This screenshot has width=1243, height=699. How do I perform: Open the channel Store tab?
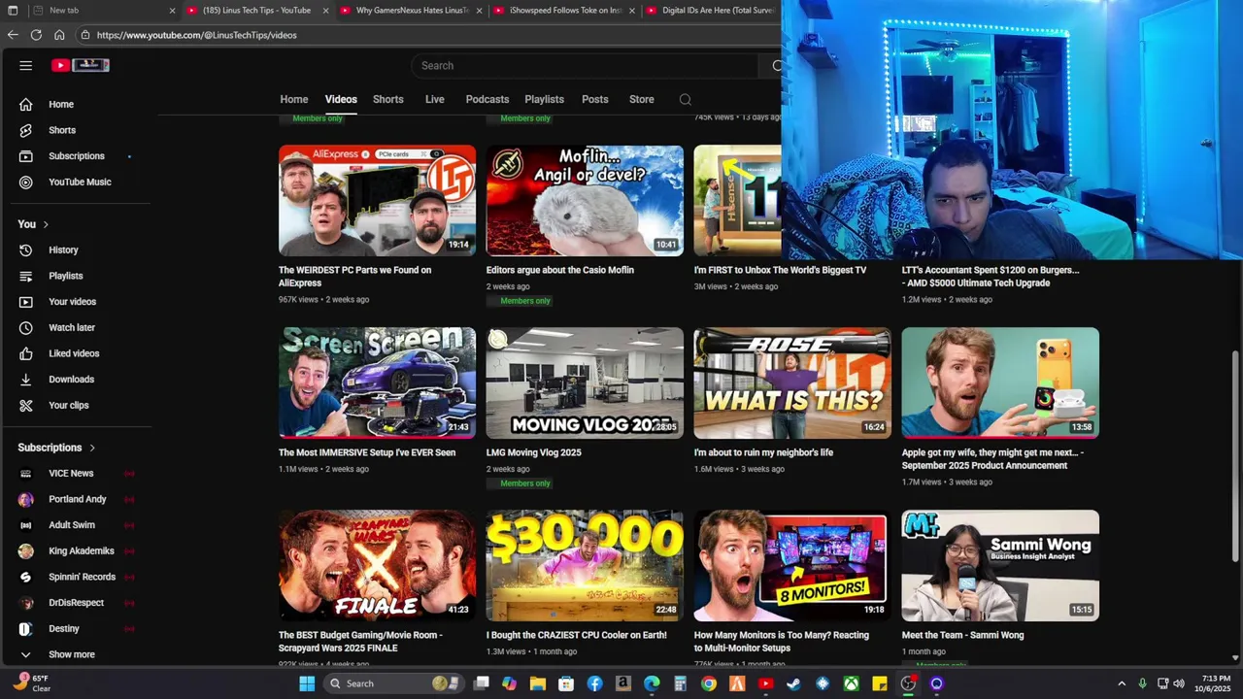coord(642,99)
